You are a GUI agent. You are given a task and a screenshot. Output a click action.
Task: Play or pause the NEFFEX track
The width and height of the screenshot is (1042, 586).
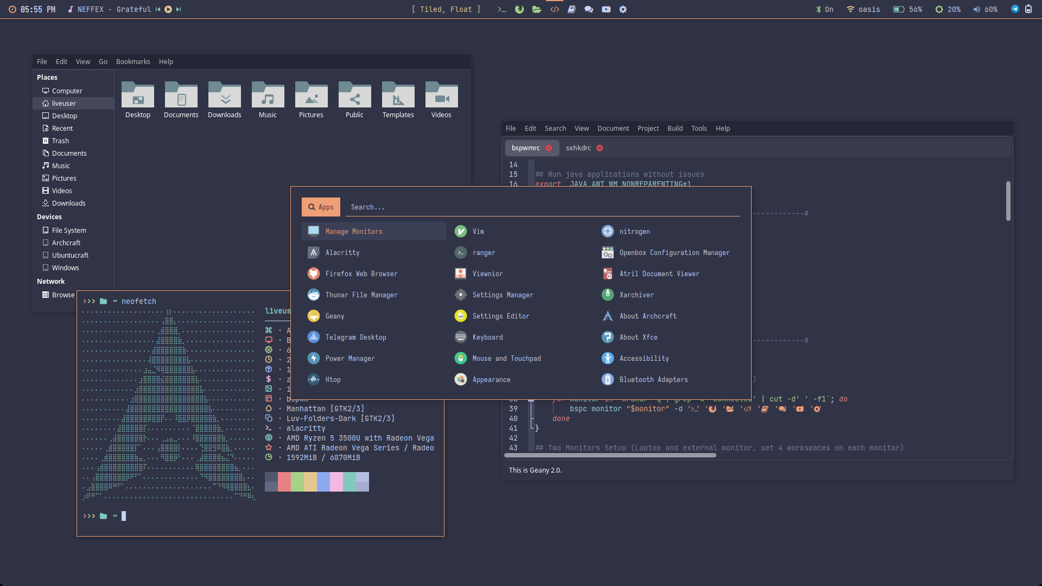168,9
